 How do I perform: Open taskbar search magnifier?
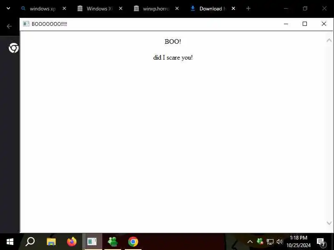pos(30,242)
